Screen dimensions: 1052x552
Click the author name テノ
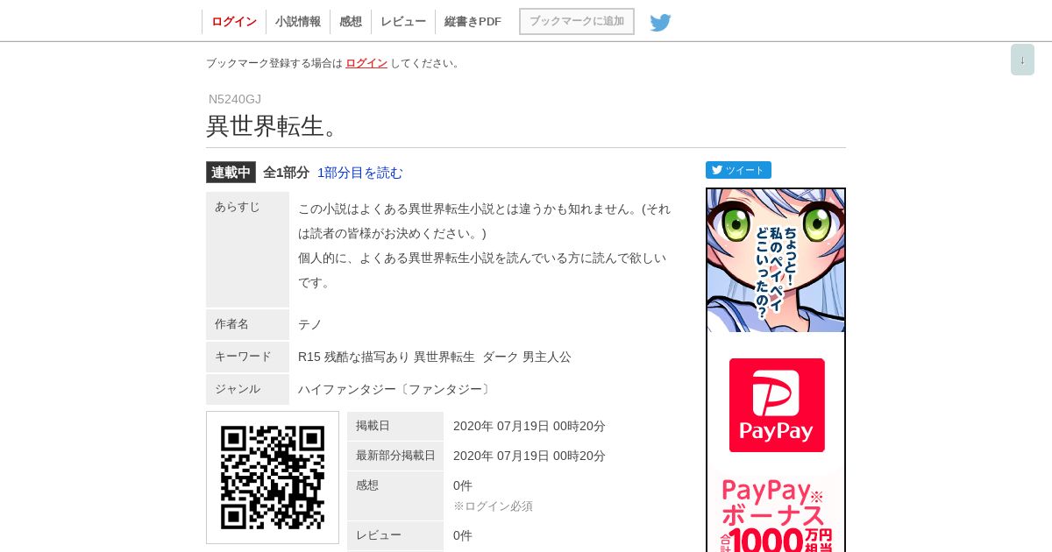pos(310,324)
